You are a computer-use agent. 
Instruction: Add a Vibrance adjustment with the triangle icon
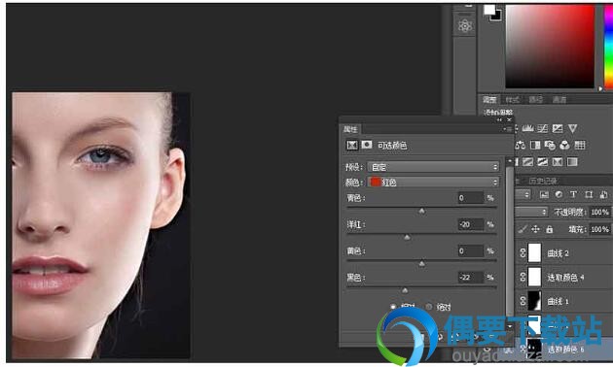click(x=572, y=128)
